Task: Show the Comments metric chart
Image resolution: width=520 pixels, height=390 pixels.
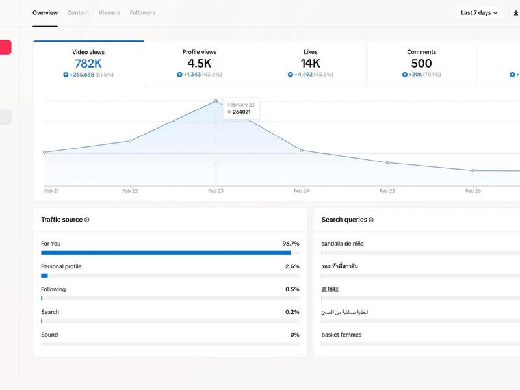Action: pyautogui.click(x=421, y=64)
